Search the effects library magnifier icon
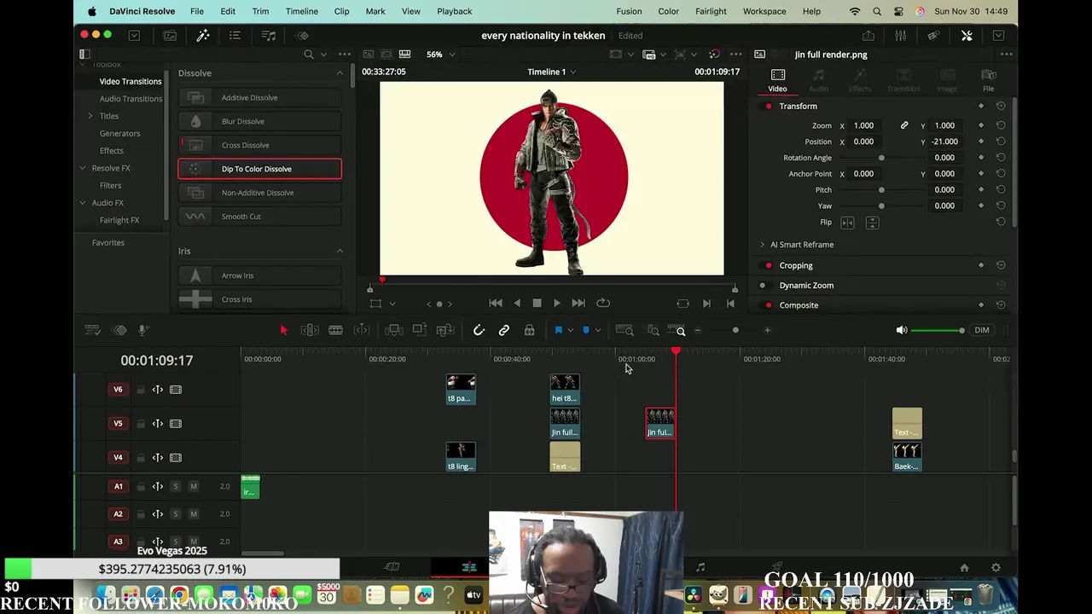Image resolution: width=1092 pixels, height=614 pixels. click(x=309, y=55)
